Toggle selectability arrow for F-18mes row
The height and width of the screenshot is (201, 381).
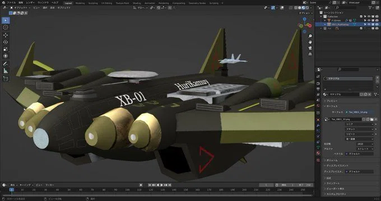(365, 21)
